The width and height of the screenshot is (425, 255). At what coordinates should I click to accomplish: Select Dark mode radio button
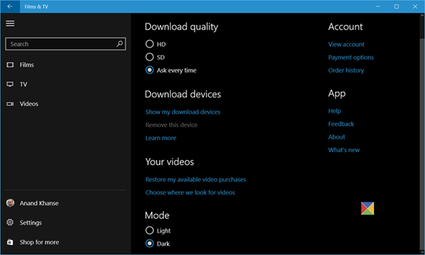pyautogui.click(x=150, y=244)
